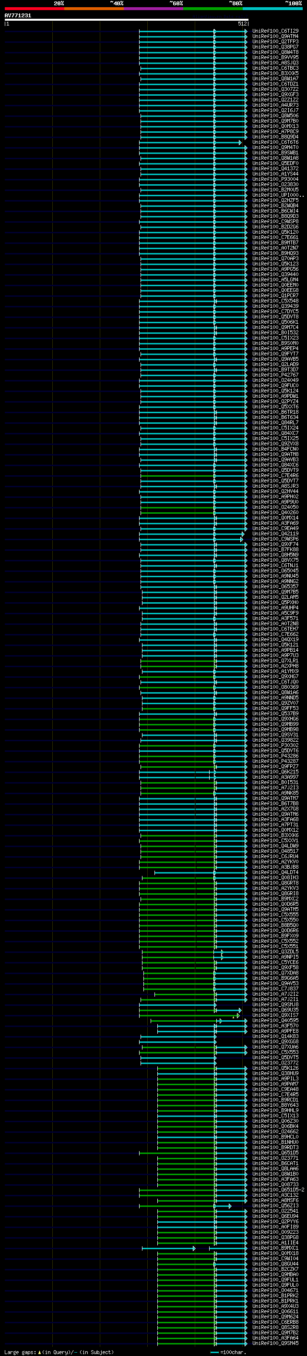Viewport: 307px width, 1356px height.
Task: Select the label UniRef100_A4UR73
Action: tap(275, 105)
